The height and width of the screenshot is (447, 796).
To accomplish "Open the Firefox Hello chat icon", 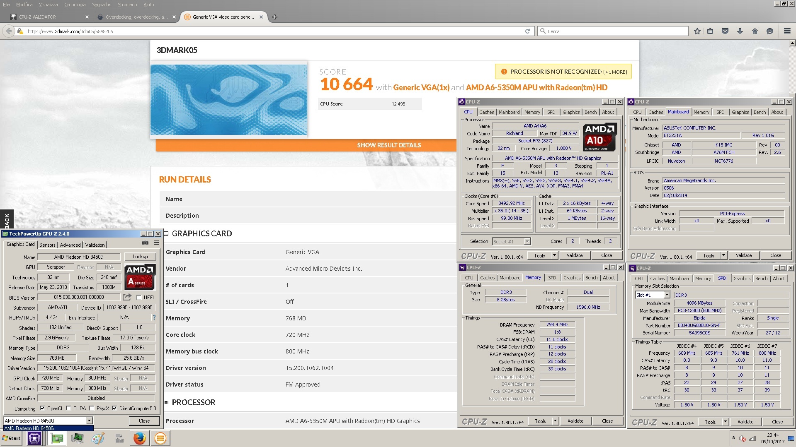I will click(770, 31).
